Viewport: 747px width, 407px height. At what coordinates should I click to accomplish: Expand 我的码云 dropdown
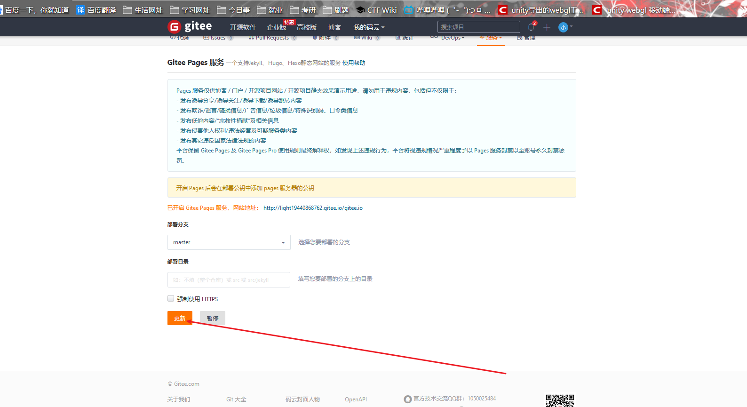click(x=369, y=27)
